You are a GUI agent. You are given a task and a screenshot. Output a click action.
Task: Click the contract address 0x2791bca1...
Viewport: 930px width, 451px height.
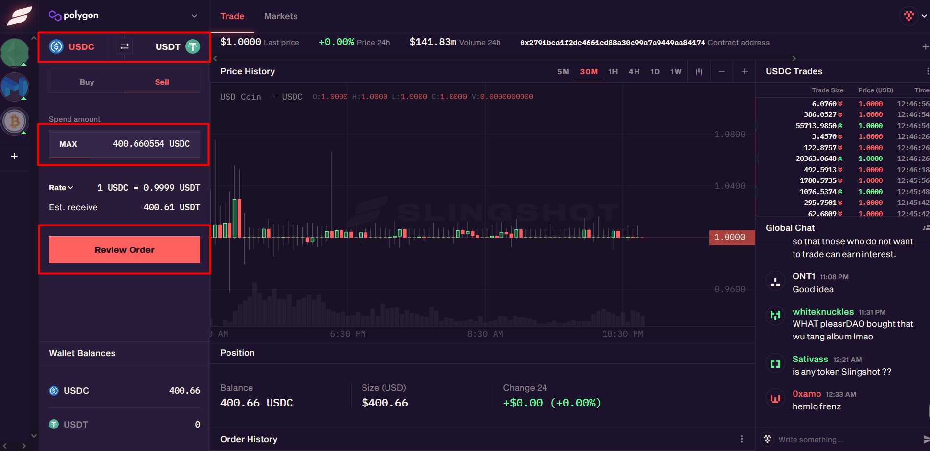click(612, 43)
